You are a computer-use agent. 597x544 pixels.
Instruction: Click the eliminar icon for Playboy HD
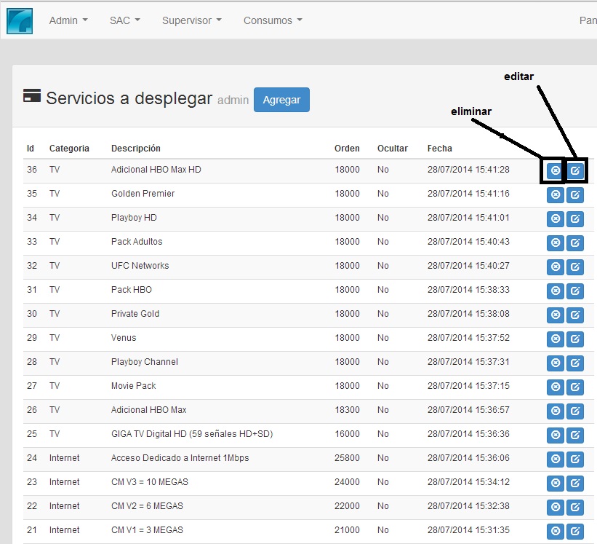pyautogui.click(x=555, y=218)
